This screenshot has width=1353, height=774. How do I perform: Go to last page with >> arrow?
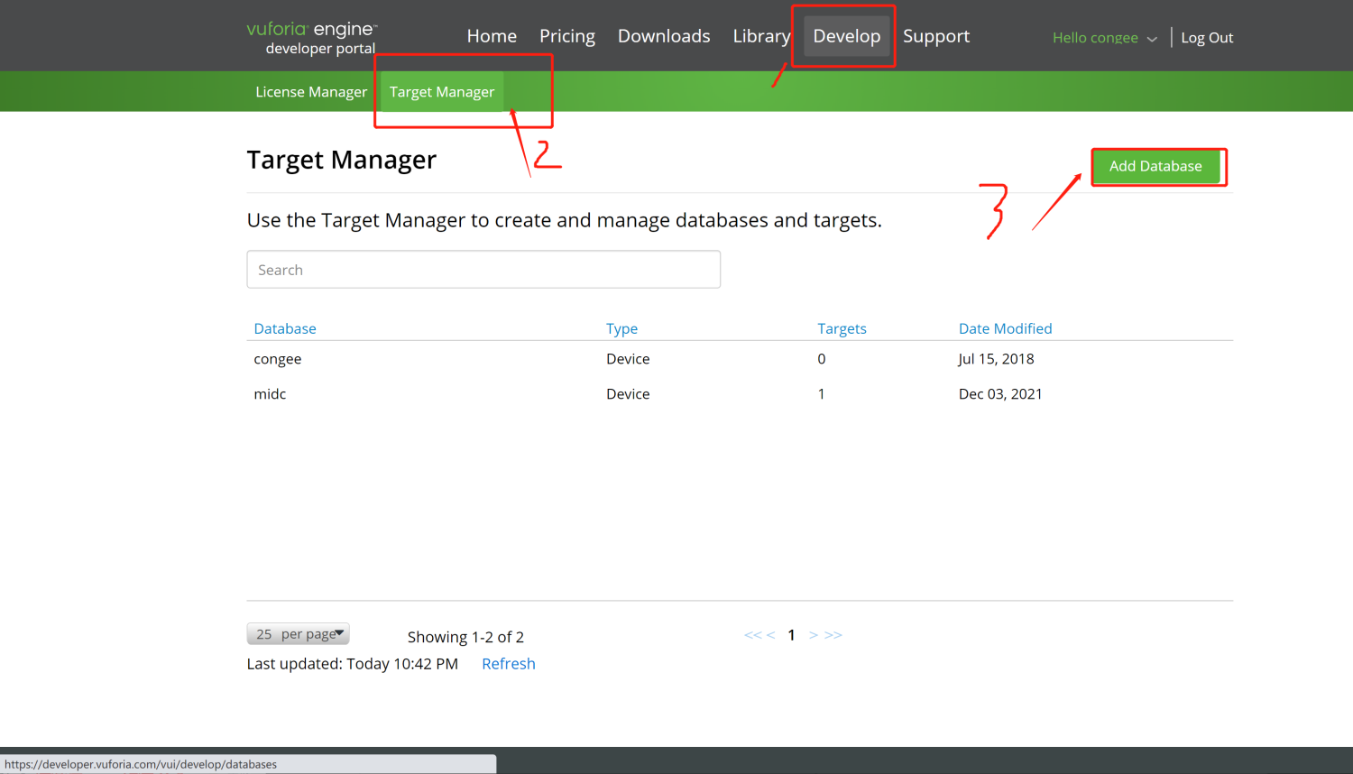833,635
